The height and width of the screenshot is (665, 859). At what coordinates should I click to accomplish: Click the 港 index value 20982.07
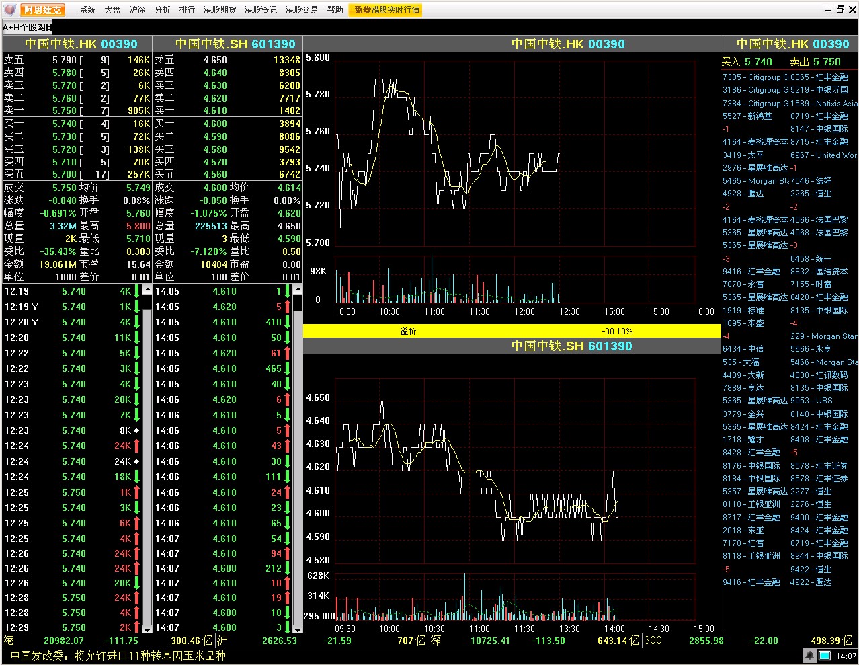(x=64, y=641)
